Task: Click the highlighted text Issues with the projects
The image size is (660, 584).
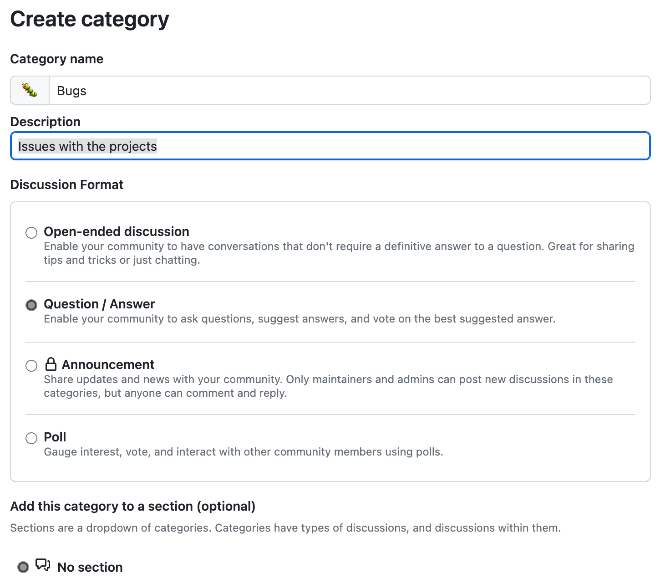Action: tap(87, 146)
